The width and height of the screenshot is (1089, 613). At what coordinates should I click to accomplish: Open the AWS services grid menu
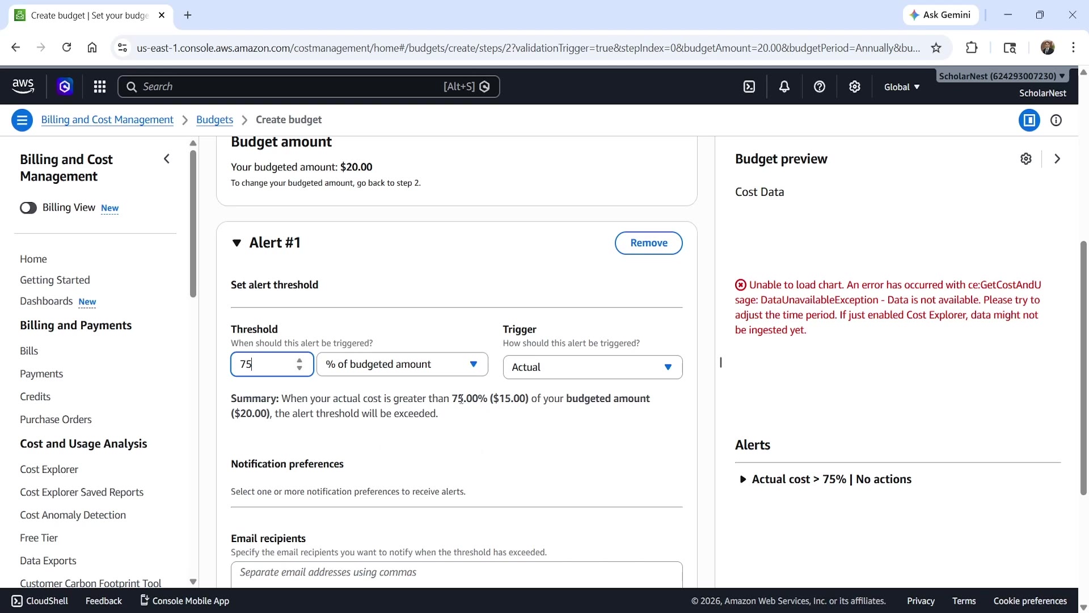tap(100, 86)
